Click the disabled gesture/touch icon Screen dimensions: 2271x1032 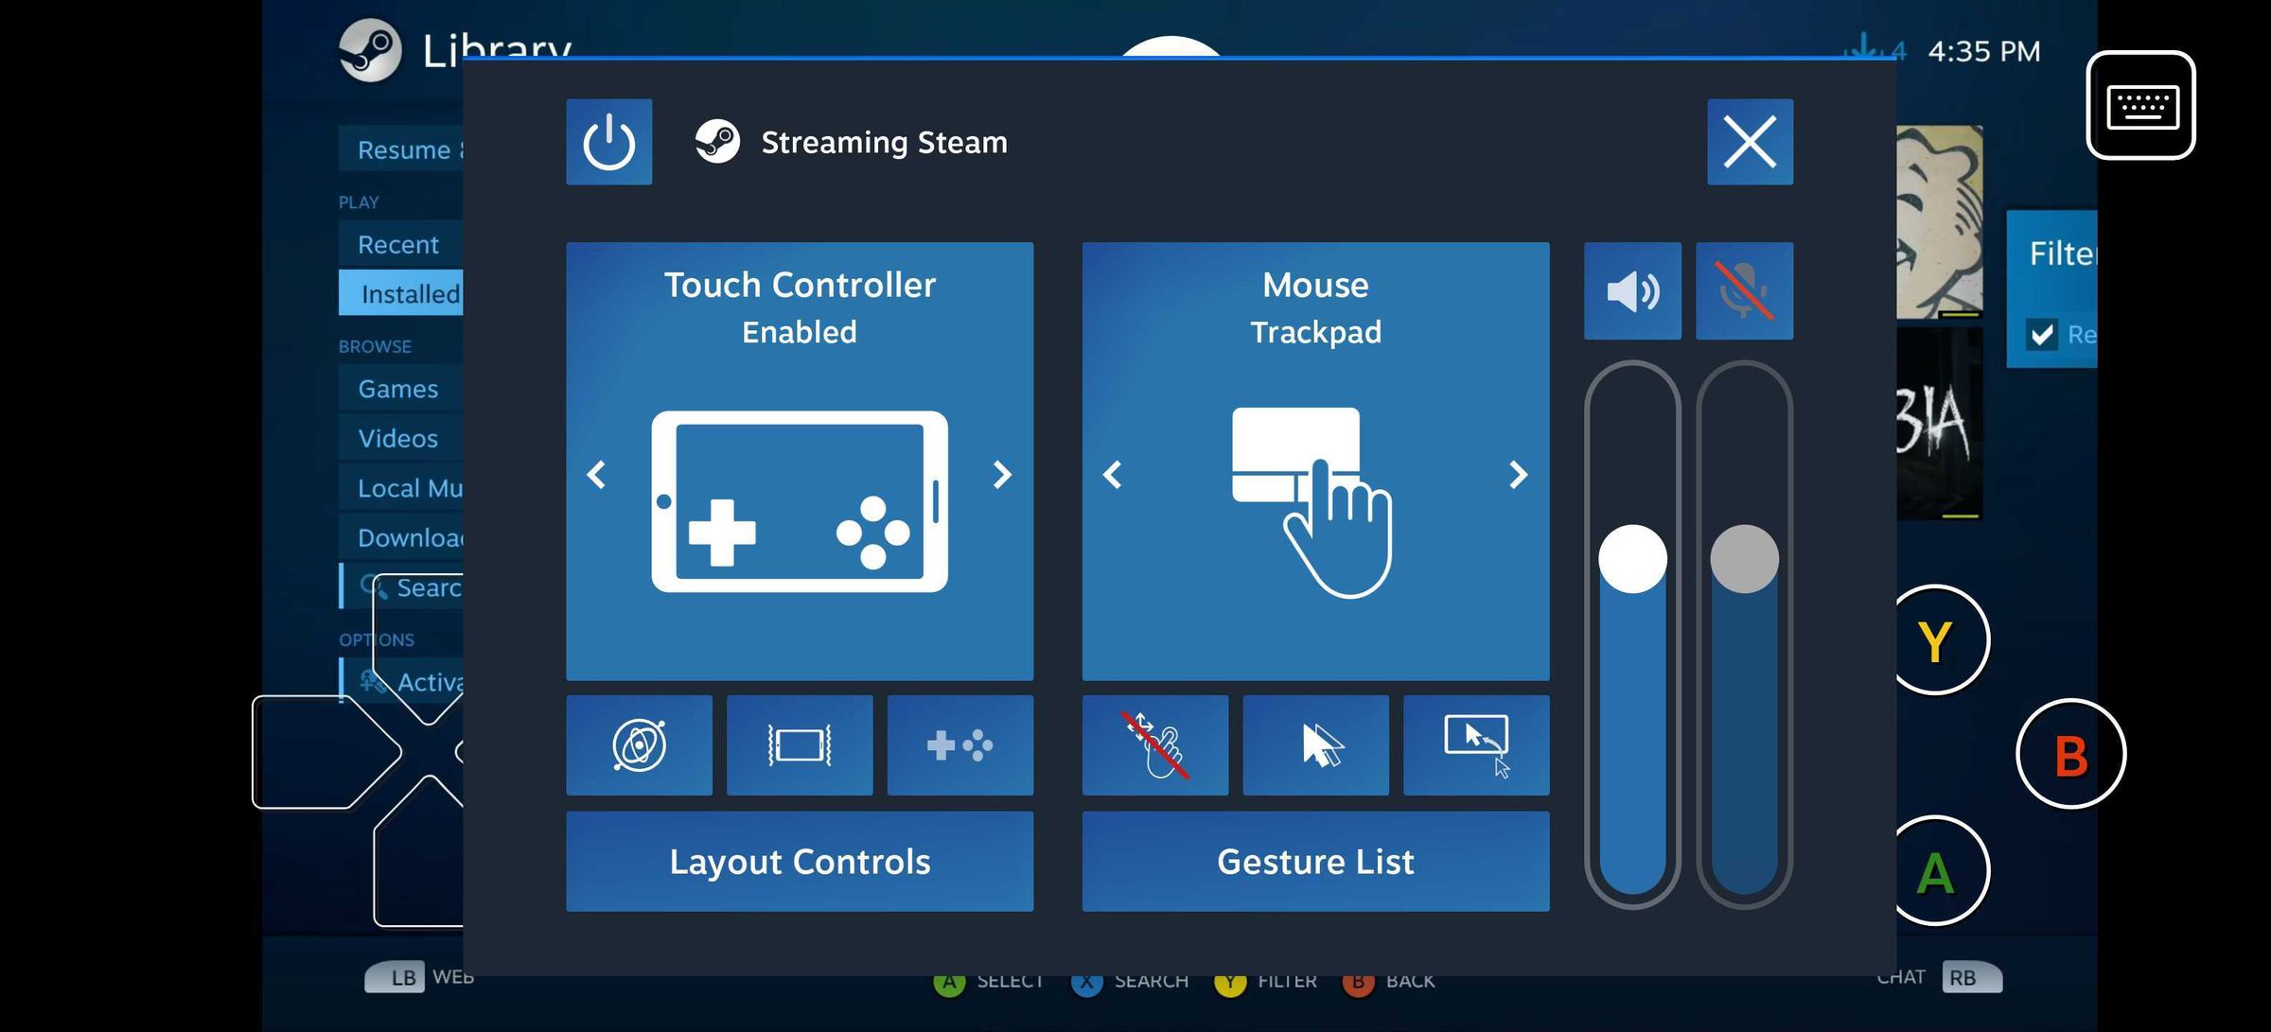[x=1154, y=743]
